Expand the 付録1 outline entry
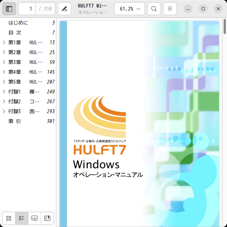The height and width of the screenshot is (227, 227). [4, 92]
